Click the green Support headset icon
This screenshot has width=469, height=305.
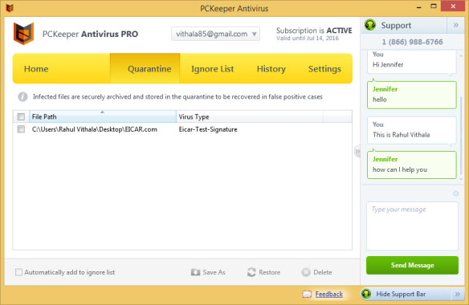point(370,25)
